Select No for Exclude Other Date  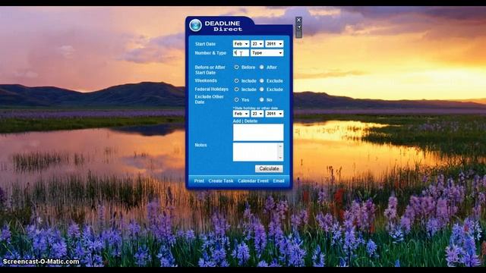coord(261,99)
